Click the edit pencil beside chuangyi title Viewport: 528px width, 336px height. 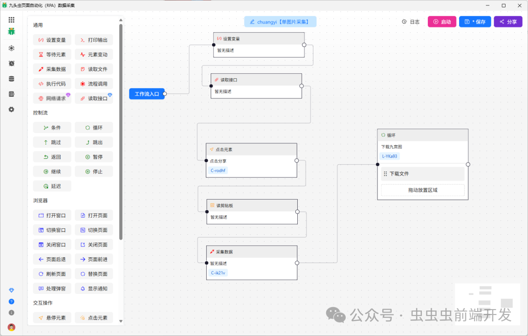[x=252, y=22]
